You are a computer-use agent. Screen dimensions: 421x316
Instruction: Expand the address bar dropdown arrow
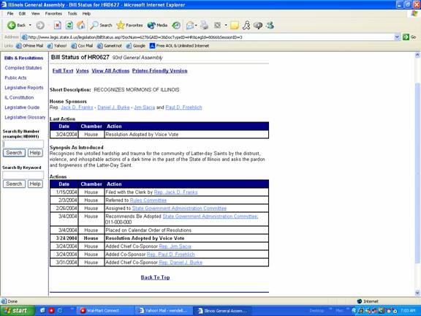click(397, 37)
